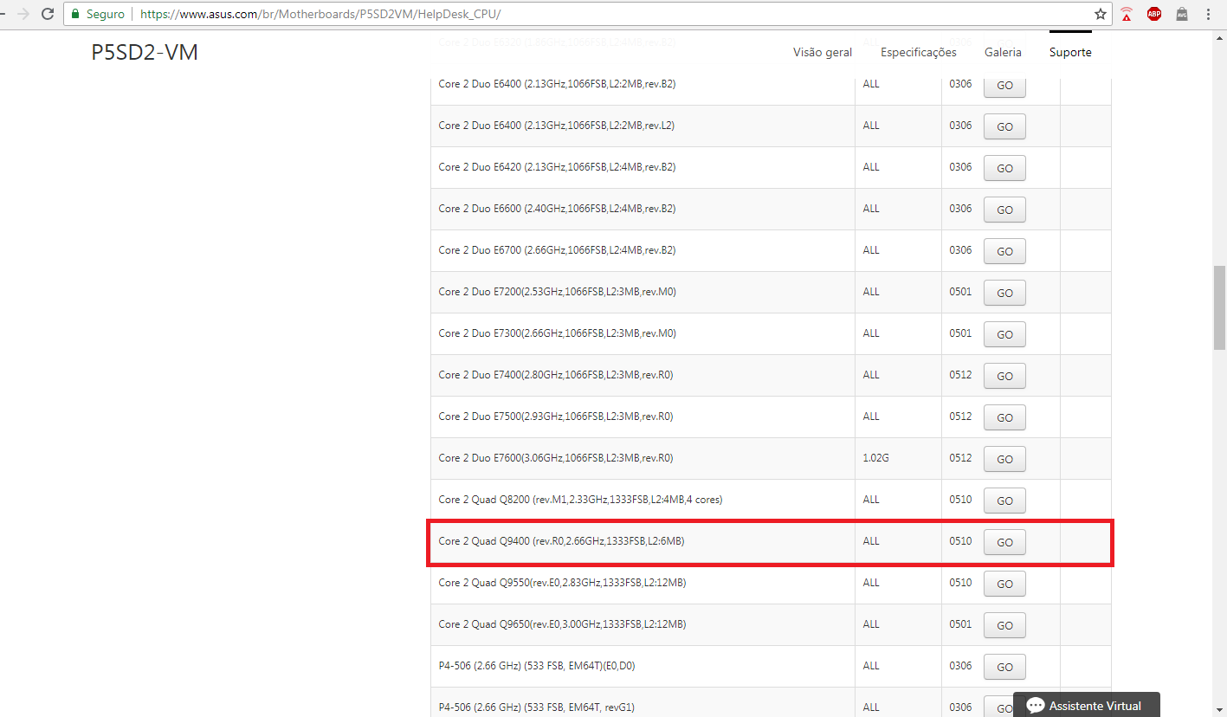Open the Assistente Virtual chat button

click(1086, 705)
